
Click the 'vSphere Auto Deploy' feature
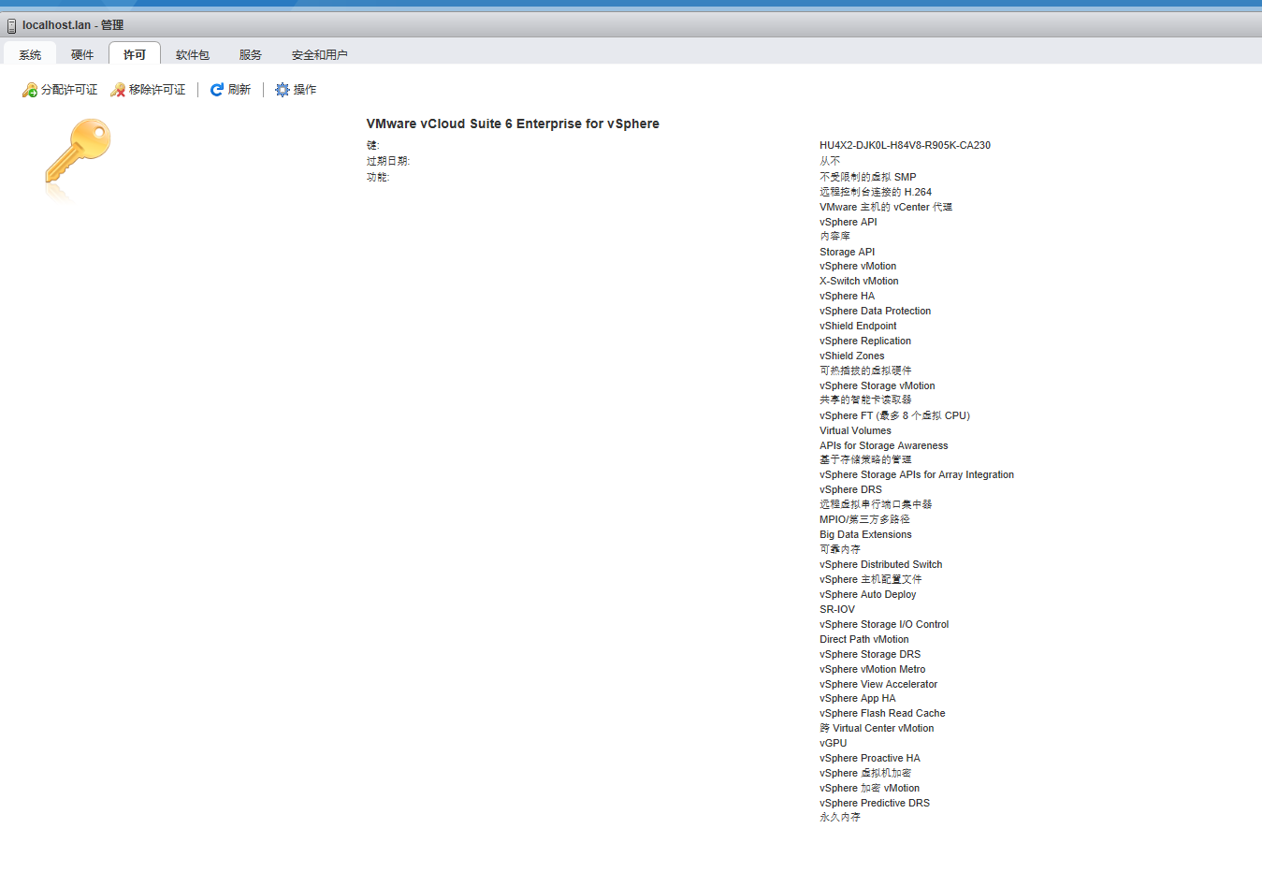(868, 594)
